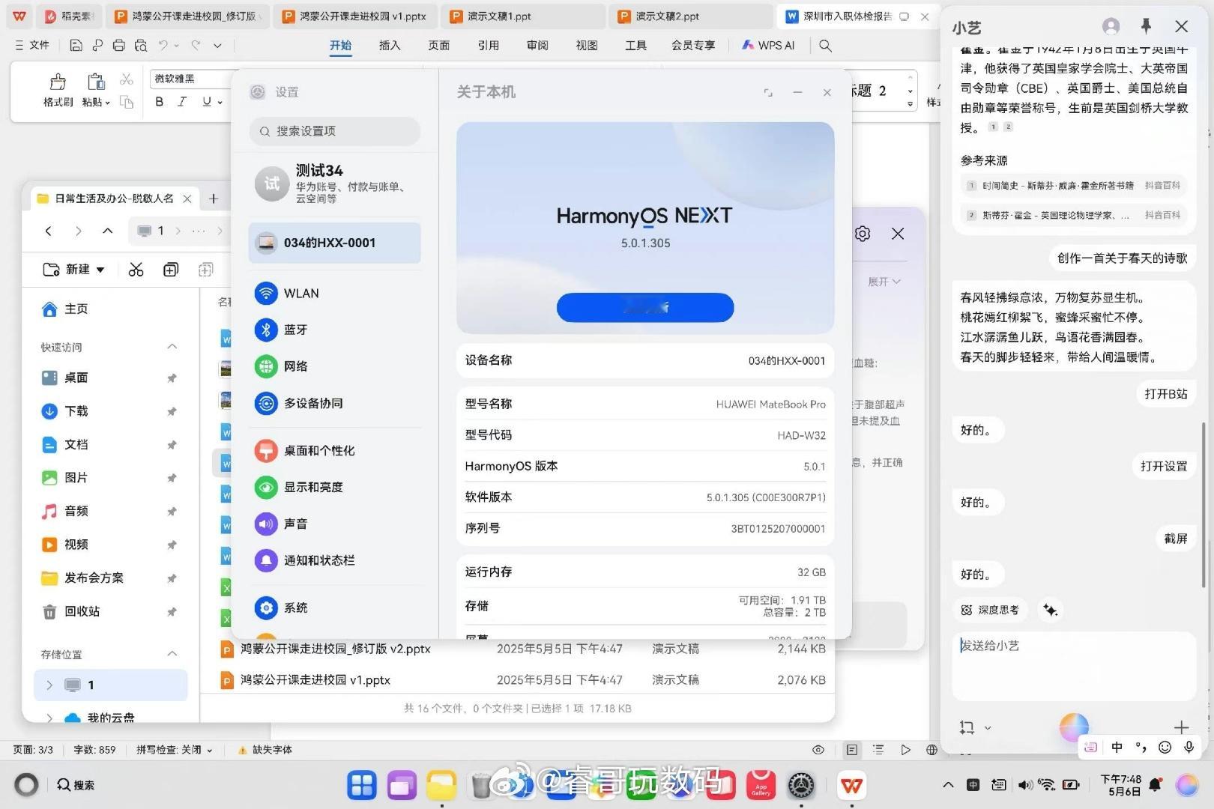Image resolution: width=1214 pixels, height=809 pixels.
Task: Toggle the pin next to 发布会方案
Action: [172, 578]
